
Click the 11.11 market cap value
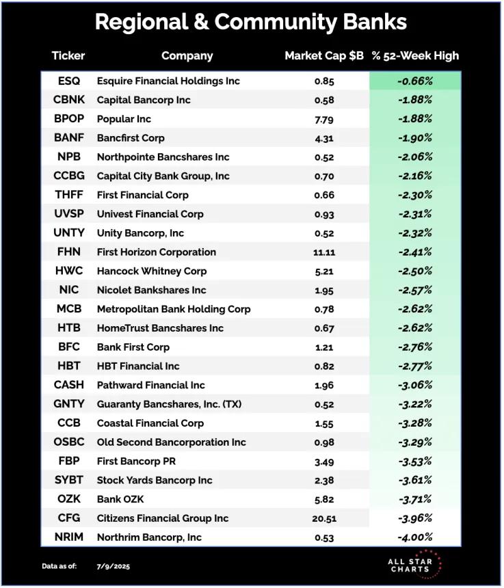tap(324, 252)
